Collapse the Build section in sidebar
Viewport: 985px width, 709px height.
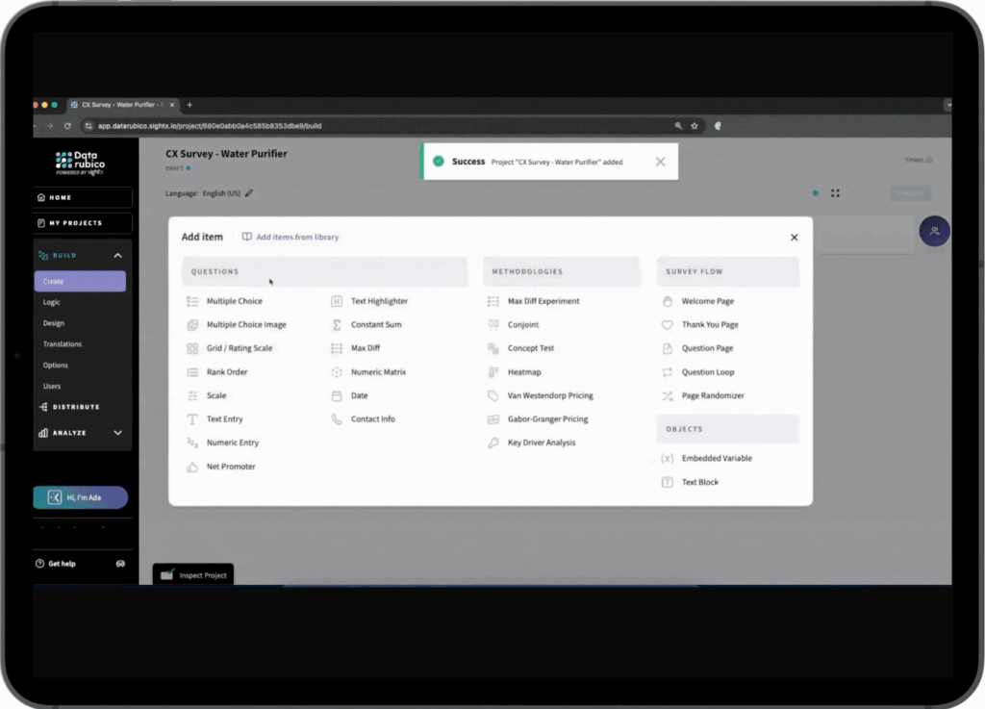pos(117,256)
